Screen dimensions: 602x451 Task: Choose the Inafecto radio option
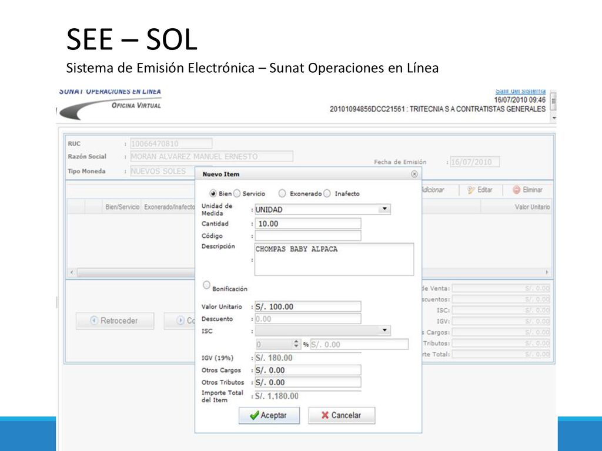coord(327,193)
